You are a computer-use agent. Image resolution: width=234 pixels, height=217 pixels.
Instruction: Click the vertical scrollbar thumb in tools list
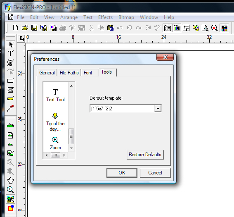(71, 136)
